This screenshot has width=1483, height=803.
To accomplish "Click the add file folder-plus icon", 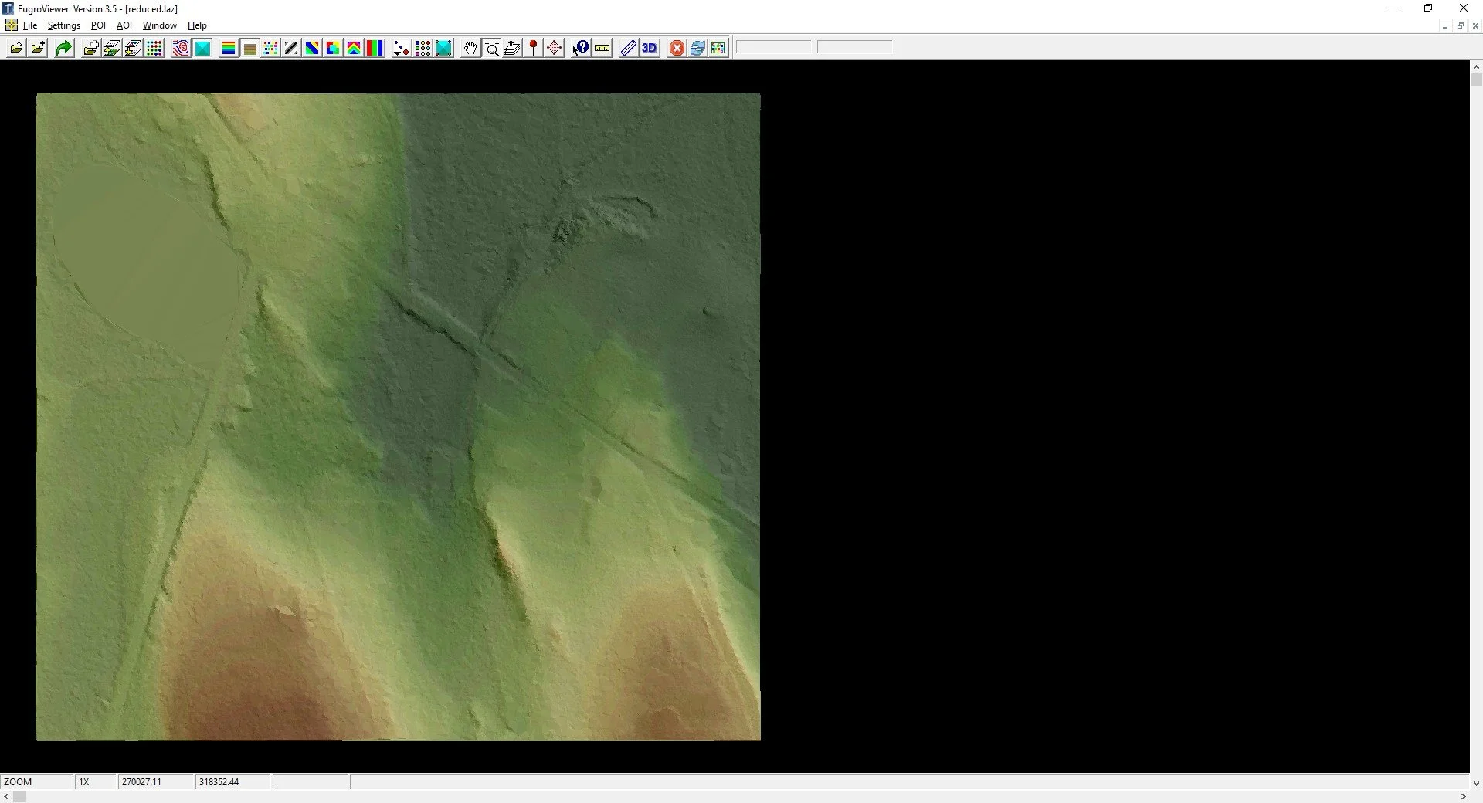I will pyautogui.click(x=37, y=48).
